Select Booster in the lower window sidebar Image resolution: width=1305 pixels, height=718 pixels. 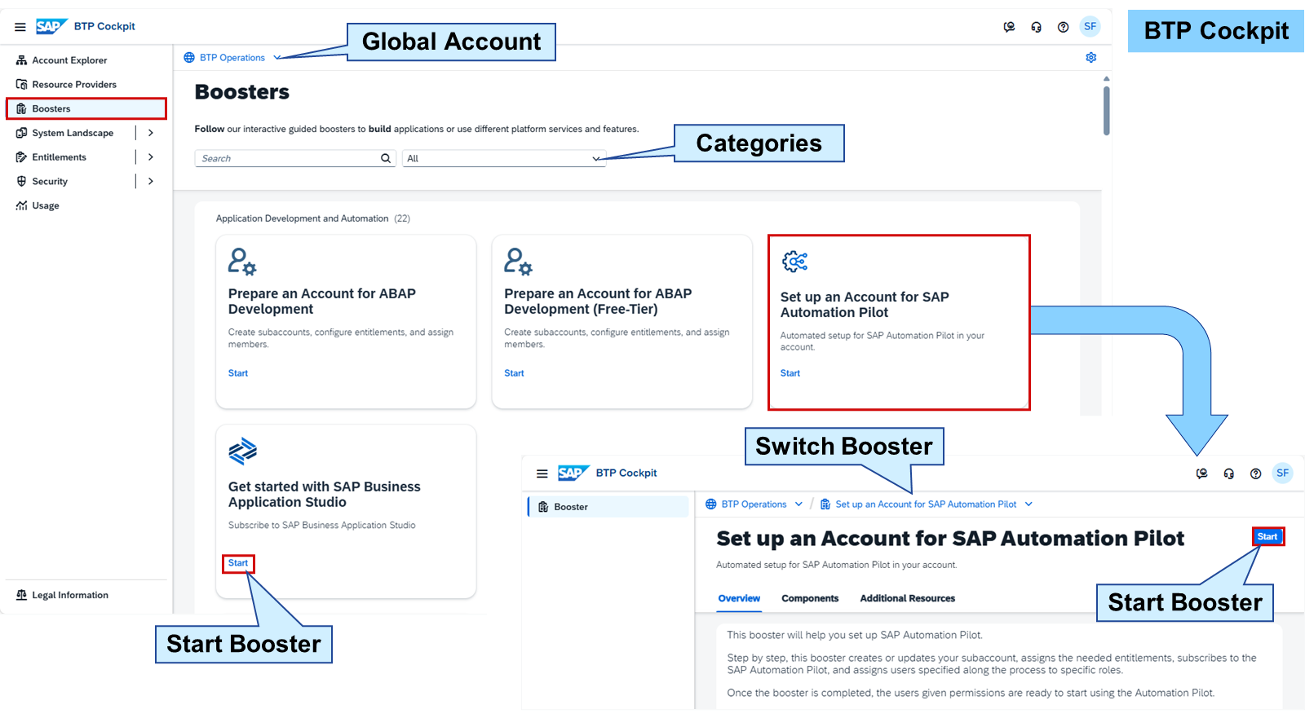pyautogui.click(x=608, y=507)
